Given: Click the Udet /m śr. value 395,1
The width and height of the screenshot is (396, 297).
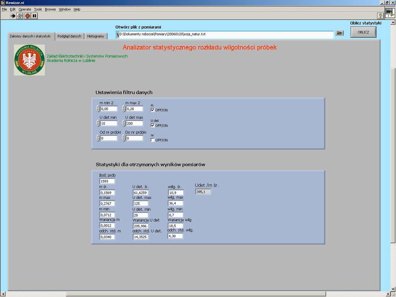Looking at the screenshot, I should (203, 192).
